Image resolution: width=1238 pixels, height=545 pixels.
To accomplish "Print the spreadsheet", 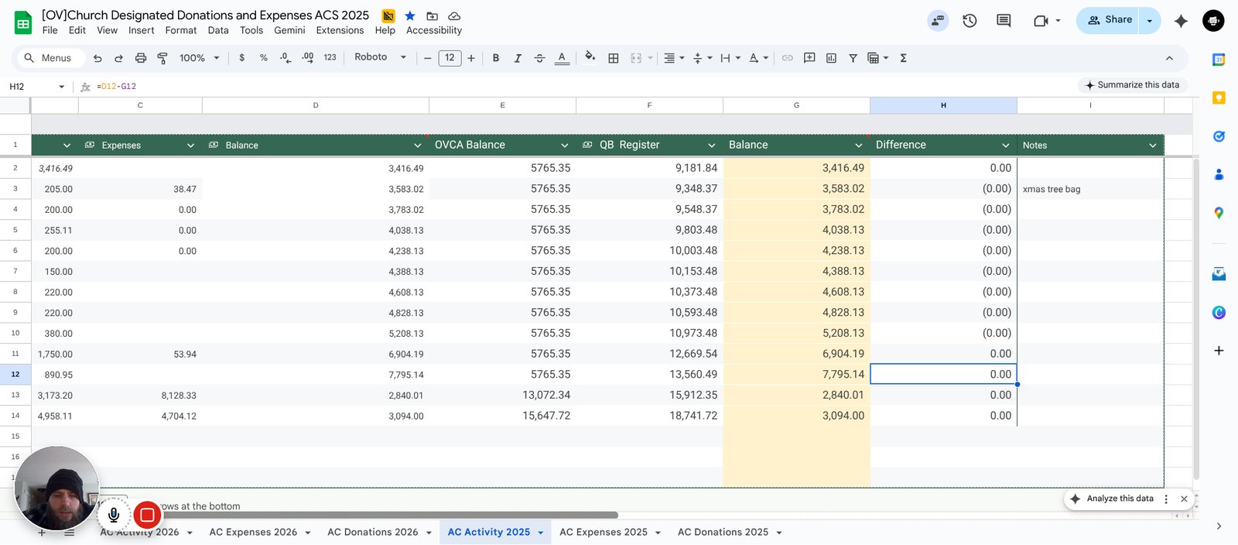I will click(x=141, y=58).
